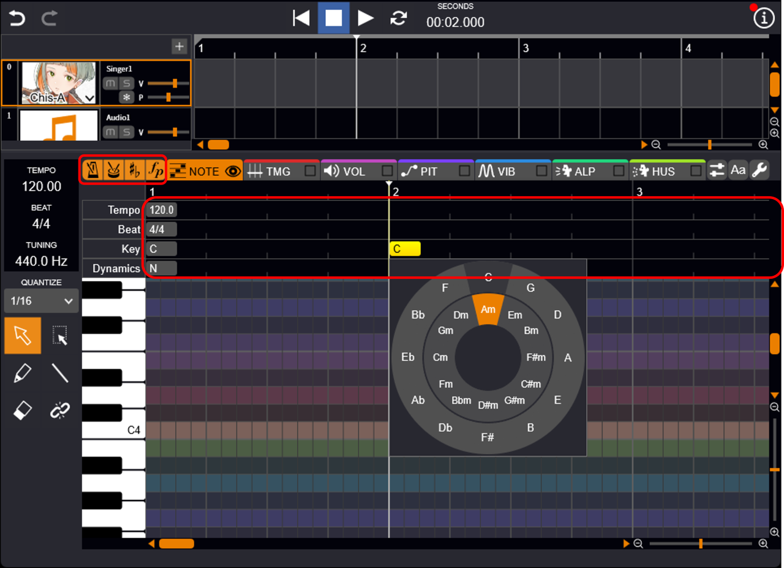Image resolution: width=784 pixels, height=568 pixels.
Task: Open the info icon at top right
Action: 764,18
